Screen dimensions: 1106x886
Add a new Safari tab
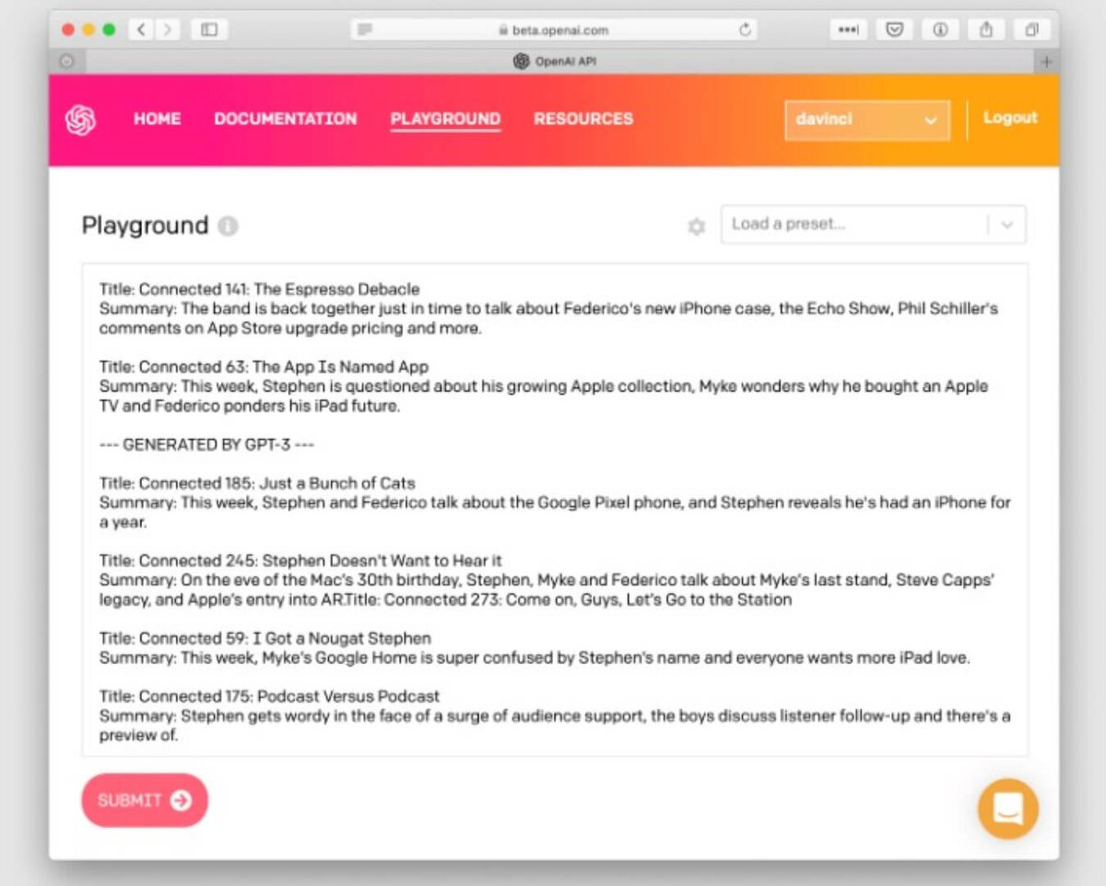point(1046,62)
